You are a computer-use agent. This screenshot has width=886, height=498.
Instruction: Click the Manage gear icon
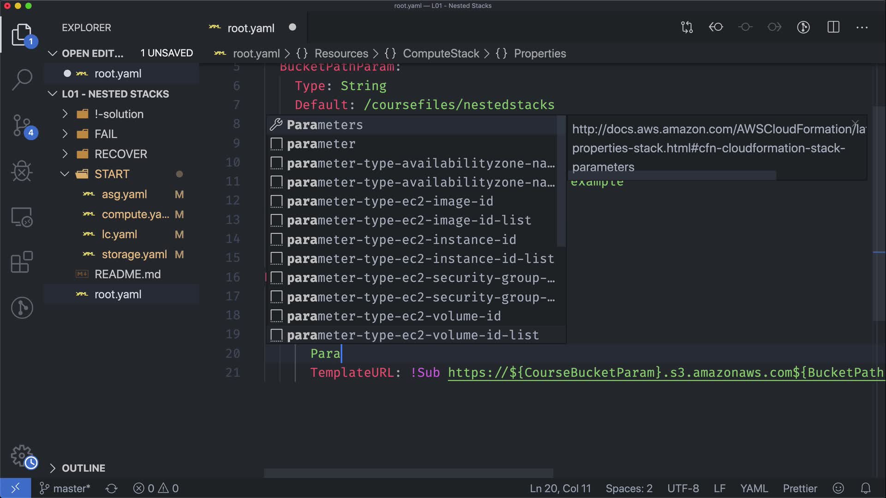pyautogui.click(x=22, y=456)
